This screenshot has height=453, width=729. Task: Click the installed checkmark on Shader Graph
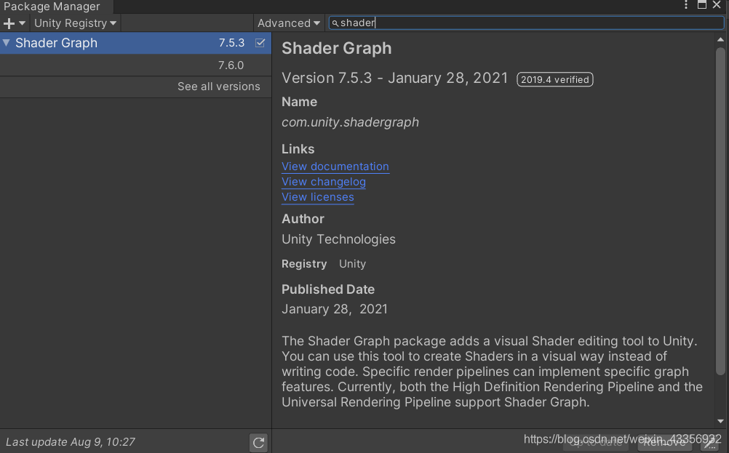260,43
